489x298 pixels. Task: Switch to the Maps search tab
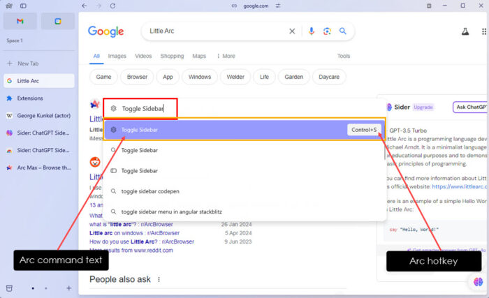199,56
